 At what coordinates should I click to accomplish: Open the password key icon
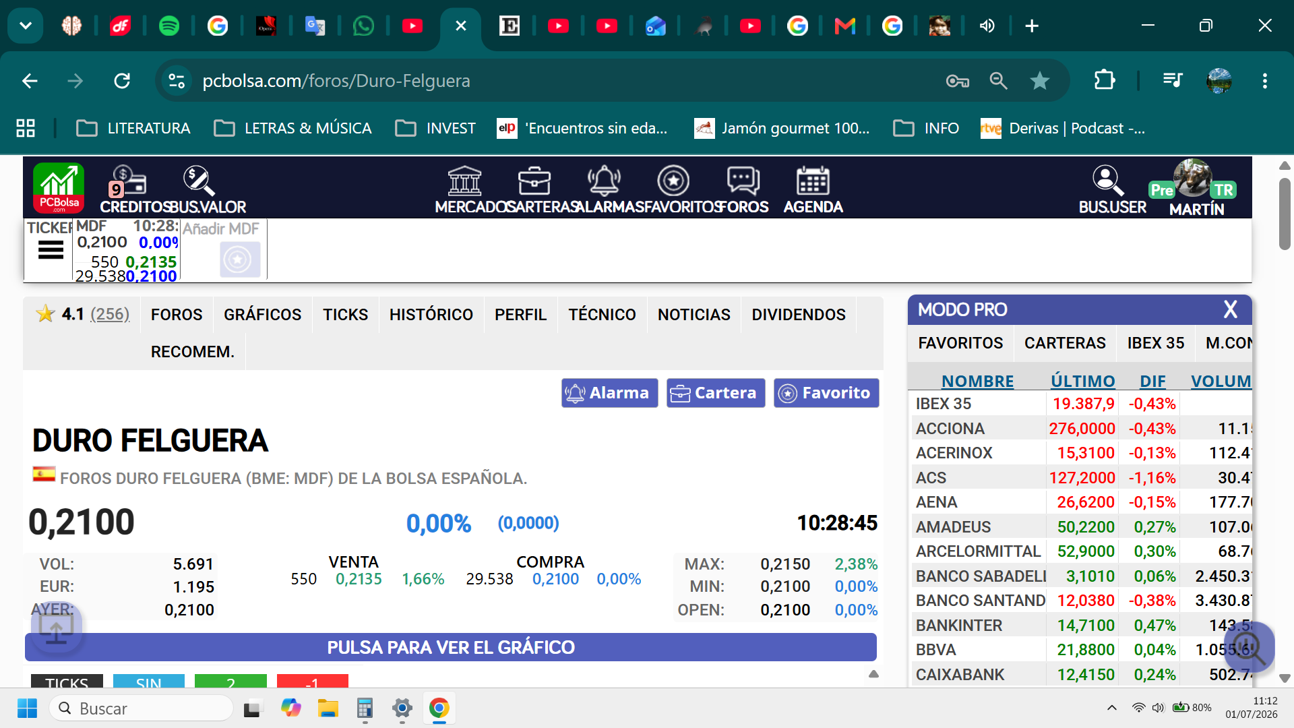(x=957, y=81)
